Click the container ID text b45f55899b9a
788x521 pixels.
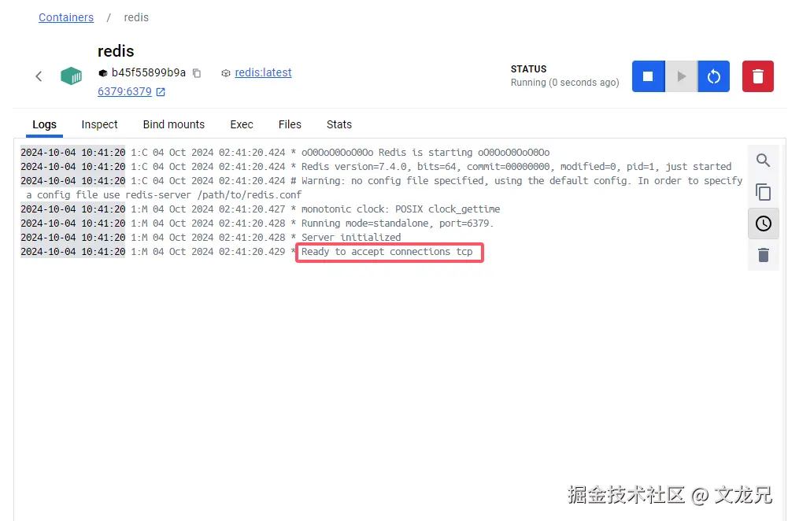(148, 73)
